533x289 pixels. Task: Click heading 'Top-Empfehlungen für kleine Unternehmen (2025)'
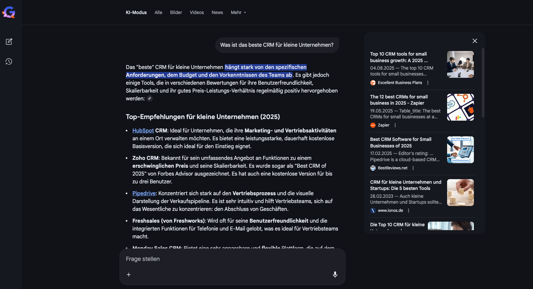203,117
